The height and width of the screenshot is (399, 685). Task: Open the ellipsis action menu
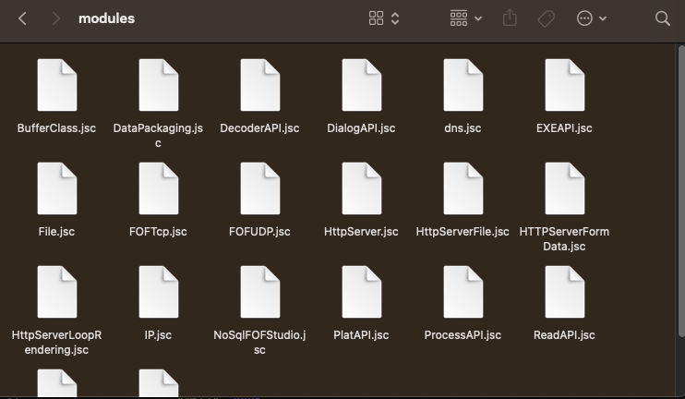(584, 18)
